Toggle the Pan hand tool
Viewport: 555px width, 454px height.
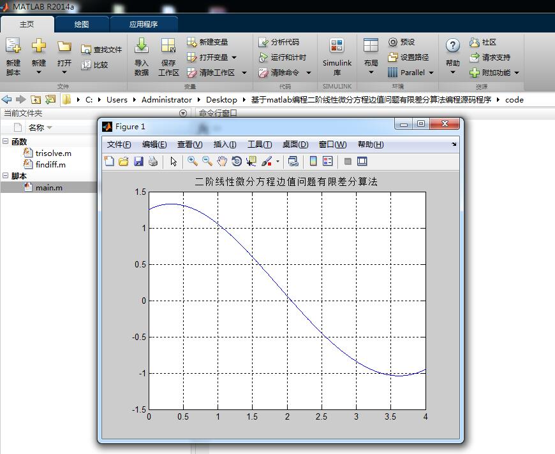pos(222,162)
